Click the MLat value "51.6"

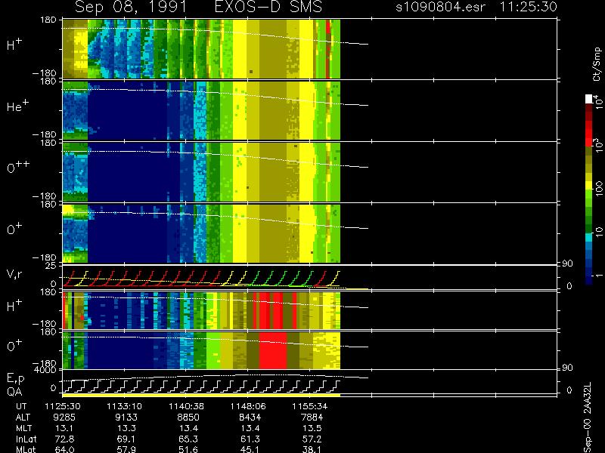188,449
